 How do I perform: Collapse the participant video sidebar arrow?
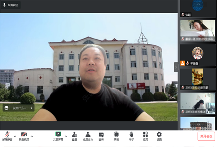tap(176, 67)
